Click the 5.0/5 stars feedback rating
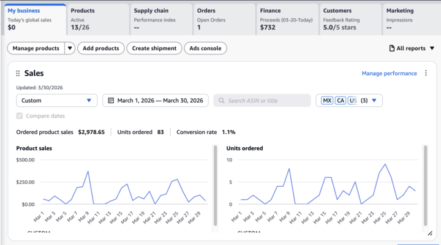Image resolution: width=441 pixels, height=245 pixels. pos(339,27)
